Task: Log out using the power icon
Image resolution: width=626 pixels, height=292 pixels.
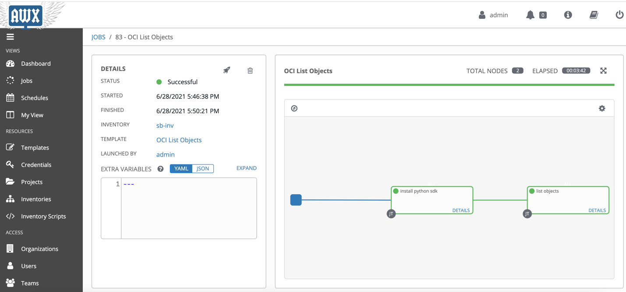Action: pos(619,14)
